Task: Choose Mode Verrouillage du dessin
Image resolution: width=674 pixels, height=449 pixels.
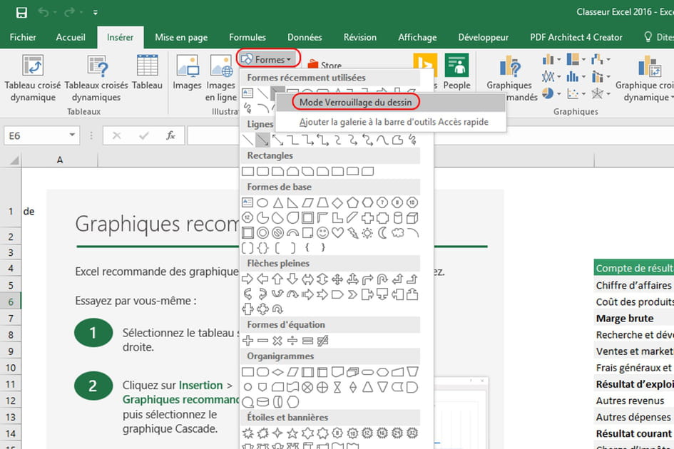Action: pyautogui.click(x=355, y=102)
